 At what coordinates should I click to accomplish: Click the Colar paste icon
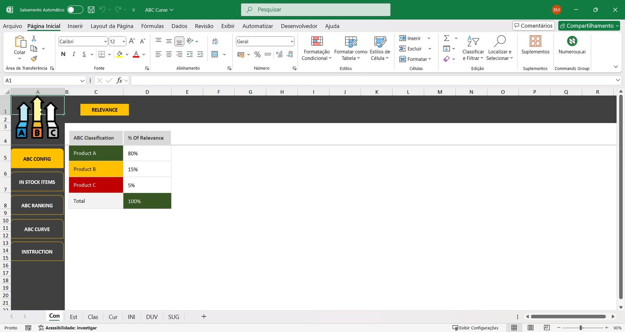coord(20,41)
